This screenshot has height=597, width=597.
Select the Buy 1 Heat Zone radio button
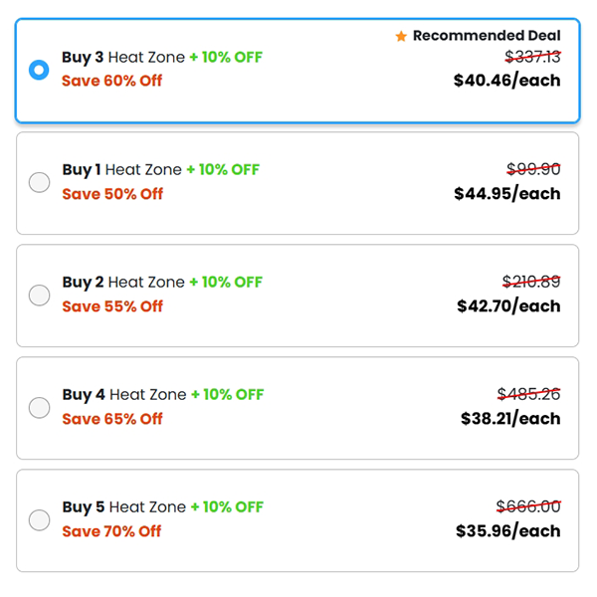click(39, 182)
